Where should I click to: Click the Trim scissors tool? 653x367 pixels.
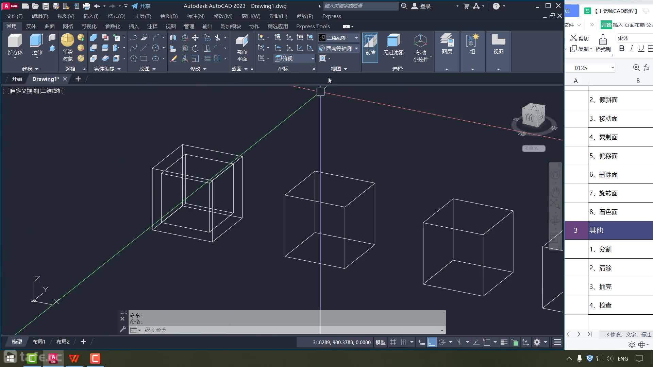pyautogui.click(x=217, y=38)
